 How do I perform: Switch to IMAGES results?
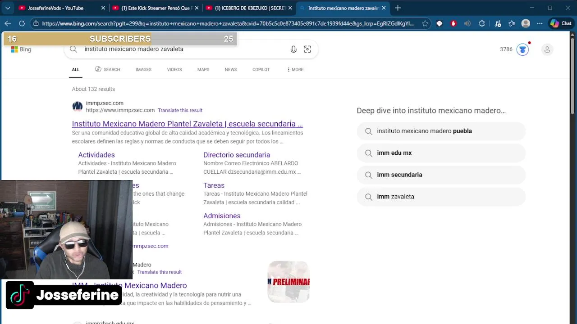[x=143, y=70]
